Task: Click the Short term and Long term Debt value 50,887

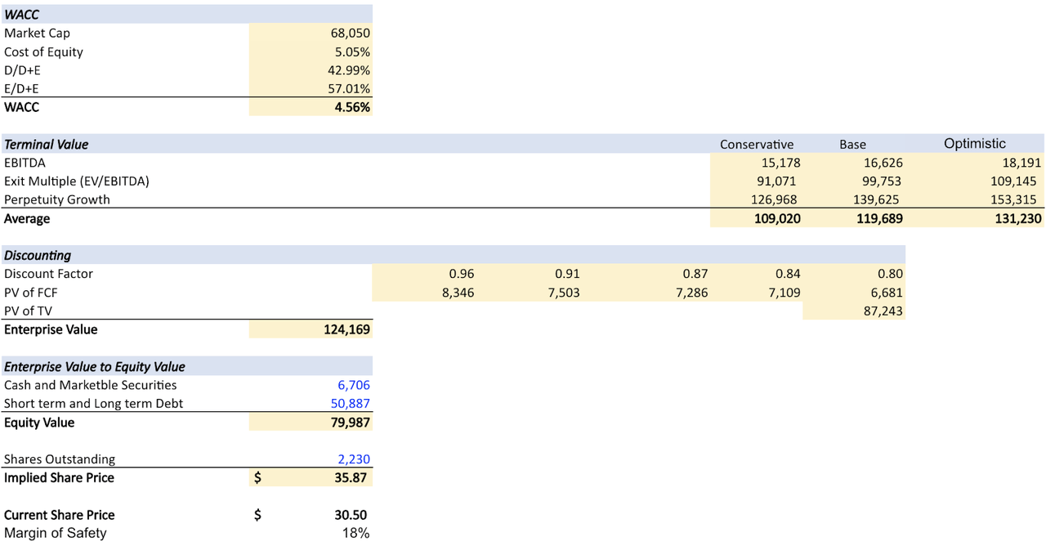Action: (x=350, y=403)
